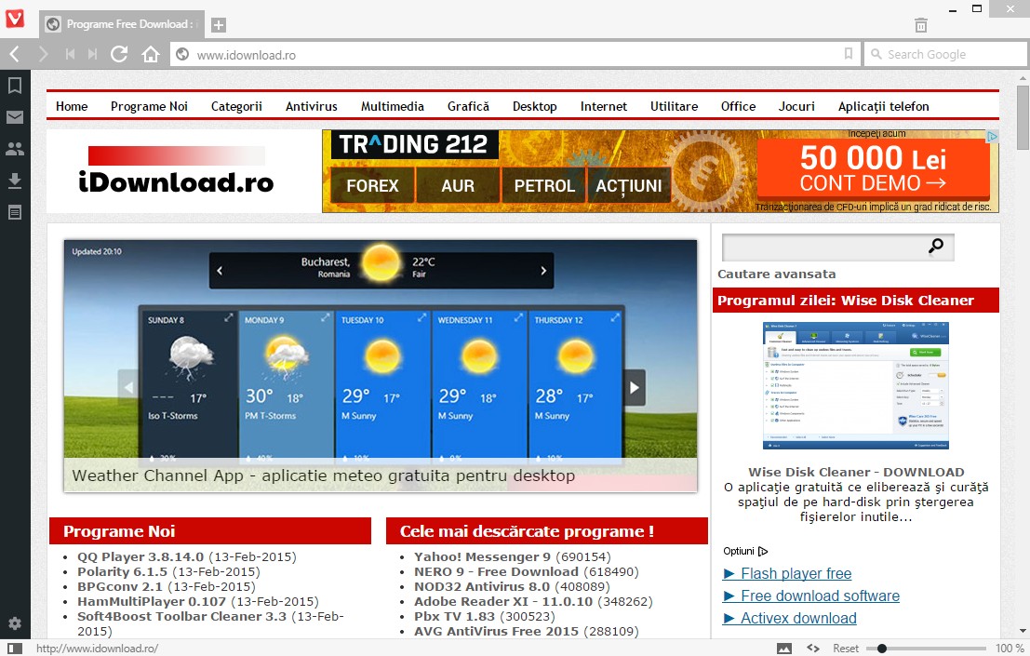Open page actions code icon
The height and width of the screenshot is (656, 1030).
click(813, 649)
